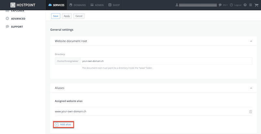Open Advanced in the sidebar
The height and width of the screenshot is (134, 261).
tap(18, 19)
